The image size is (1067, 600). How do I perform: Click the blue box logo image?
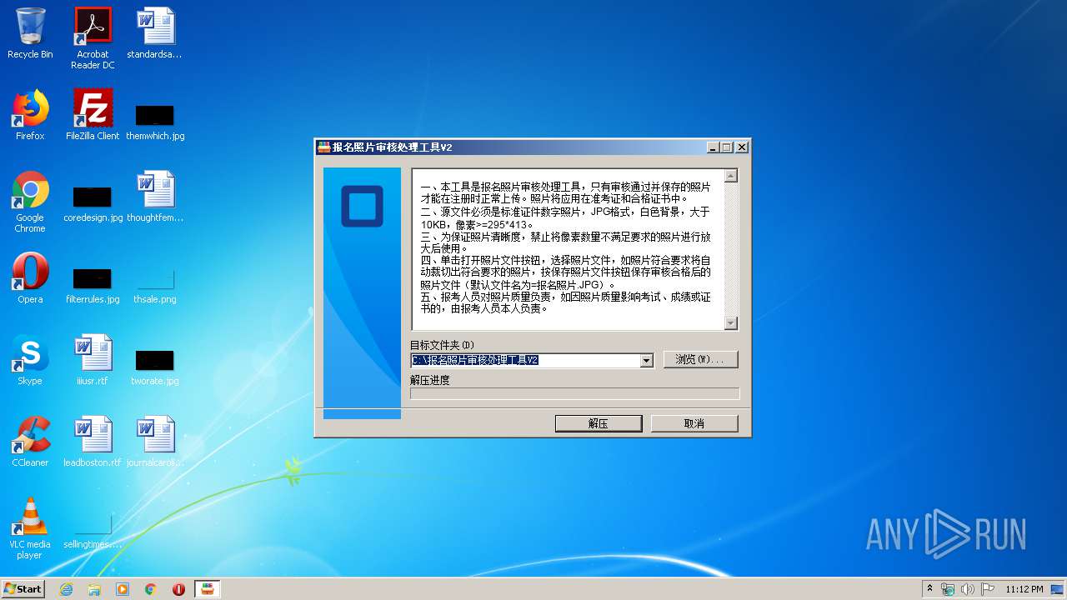point(362,206)
